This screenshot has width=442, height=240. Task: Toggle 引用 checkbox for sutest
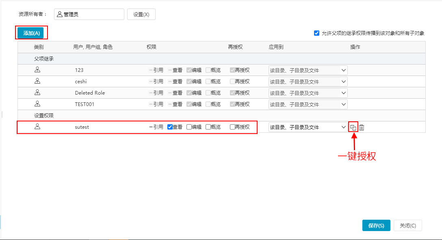(151, 127)
